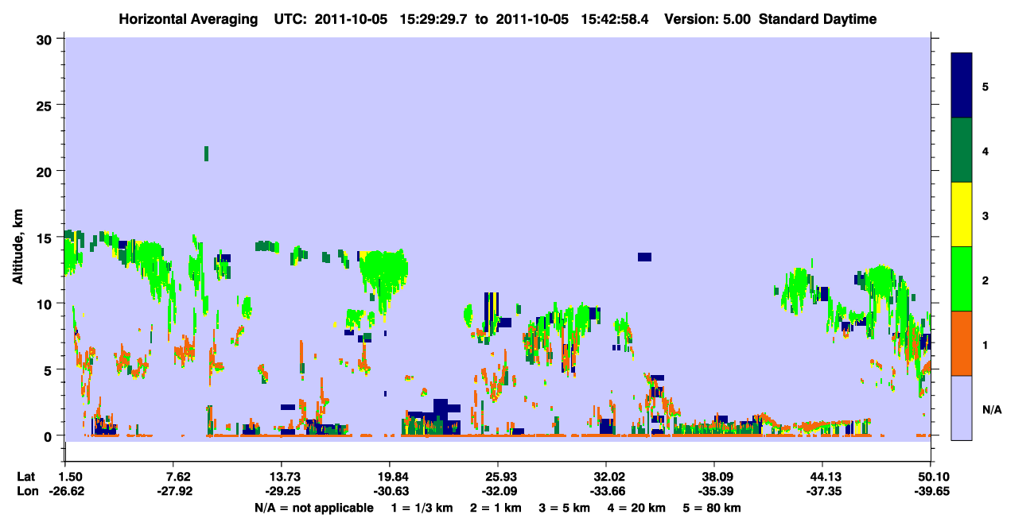Click longitude value -32.09
This screenshot has height=530, width=1034.
498,491
